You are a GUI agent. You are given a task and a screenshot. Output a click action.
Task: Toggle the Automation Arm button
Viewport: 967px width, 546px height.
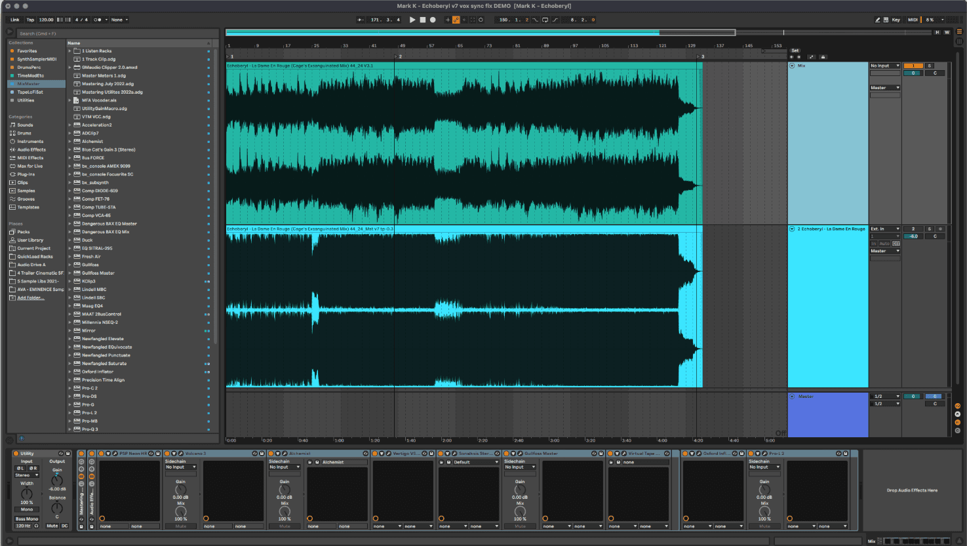tap(456, 20)
